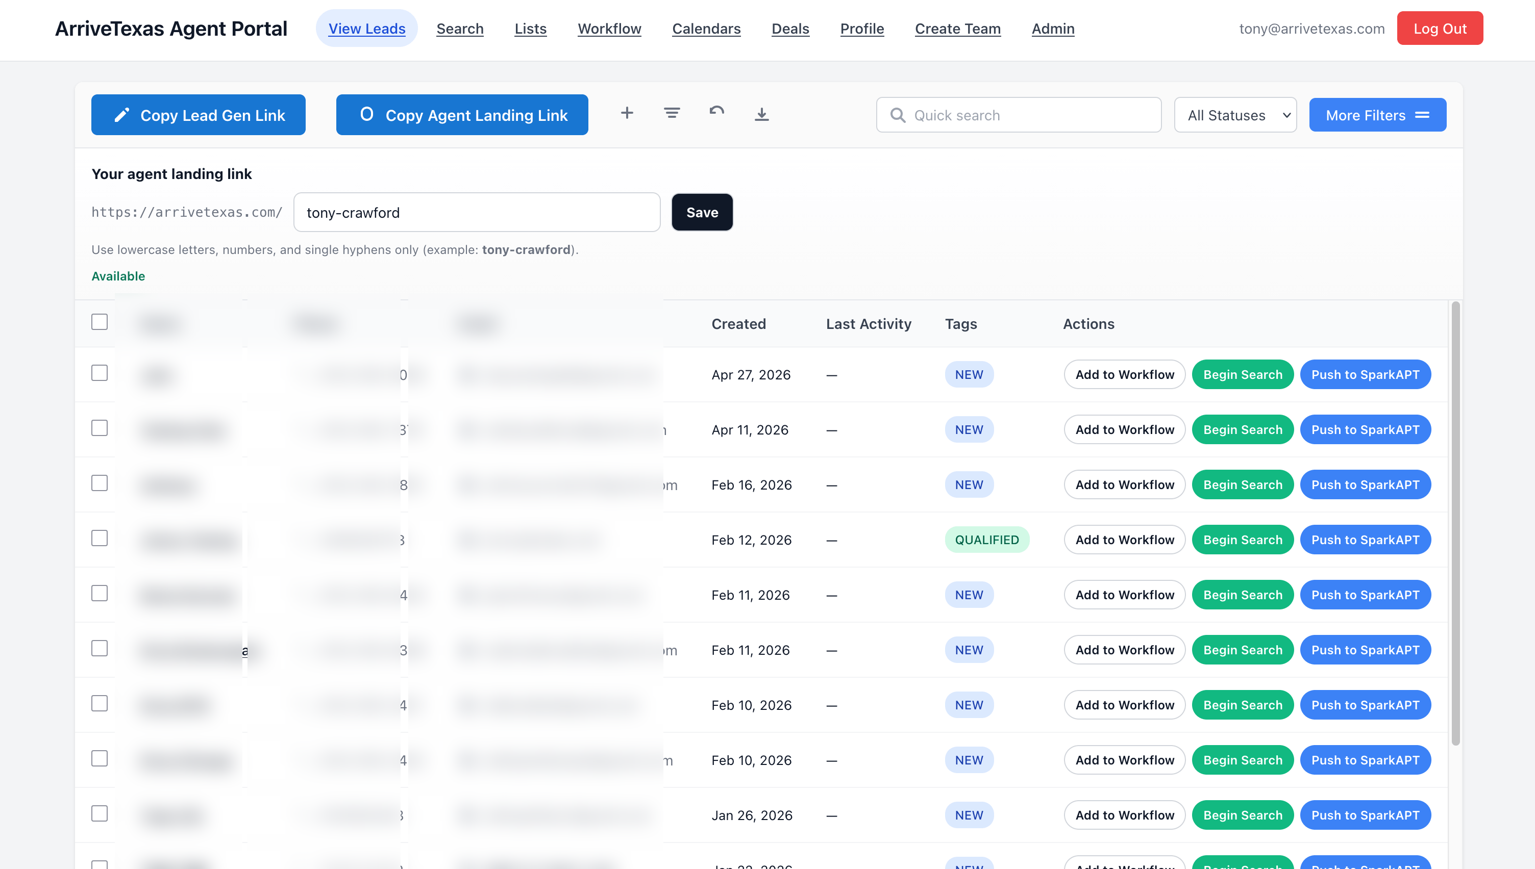Go to the Search menu item
The width and height of the screenshot is (1535, 869).
[460, 28]
